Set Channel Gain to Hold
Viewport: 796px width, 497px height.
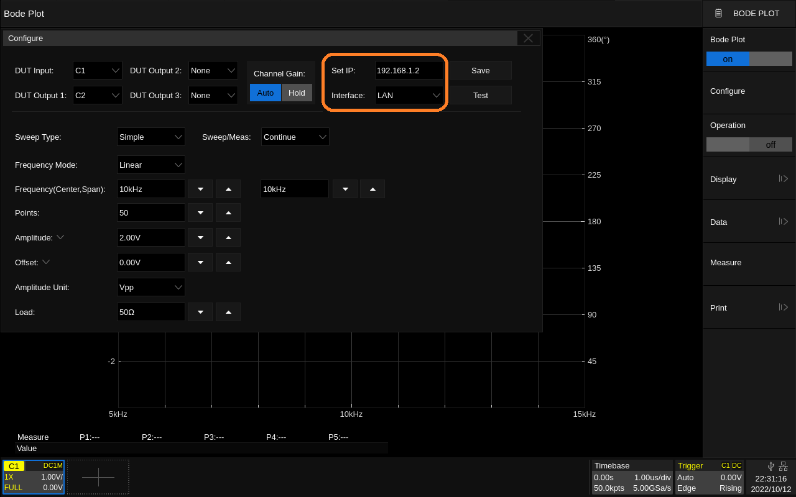297,93
